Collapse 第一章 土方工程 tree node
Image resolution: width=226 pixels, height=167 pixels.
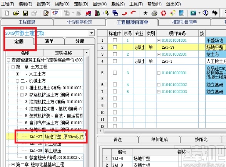click(13, 67)
